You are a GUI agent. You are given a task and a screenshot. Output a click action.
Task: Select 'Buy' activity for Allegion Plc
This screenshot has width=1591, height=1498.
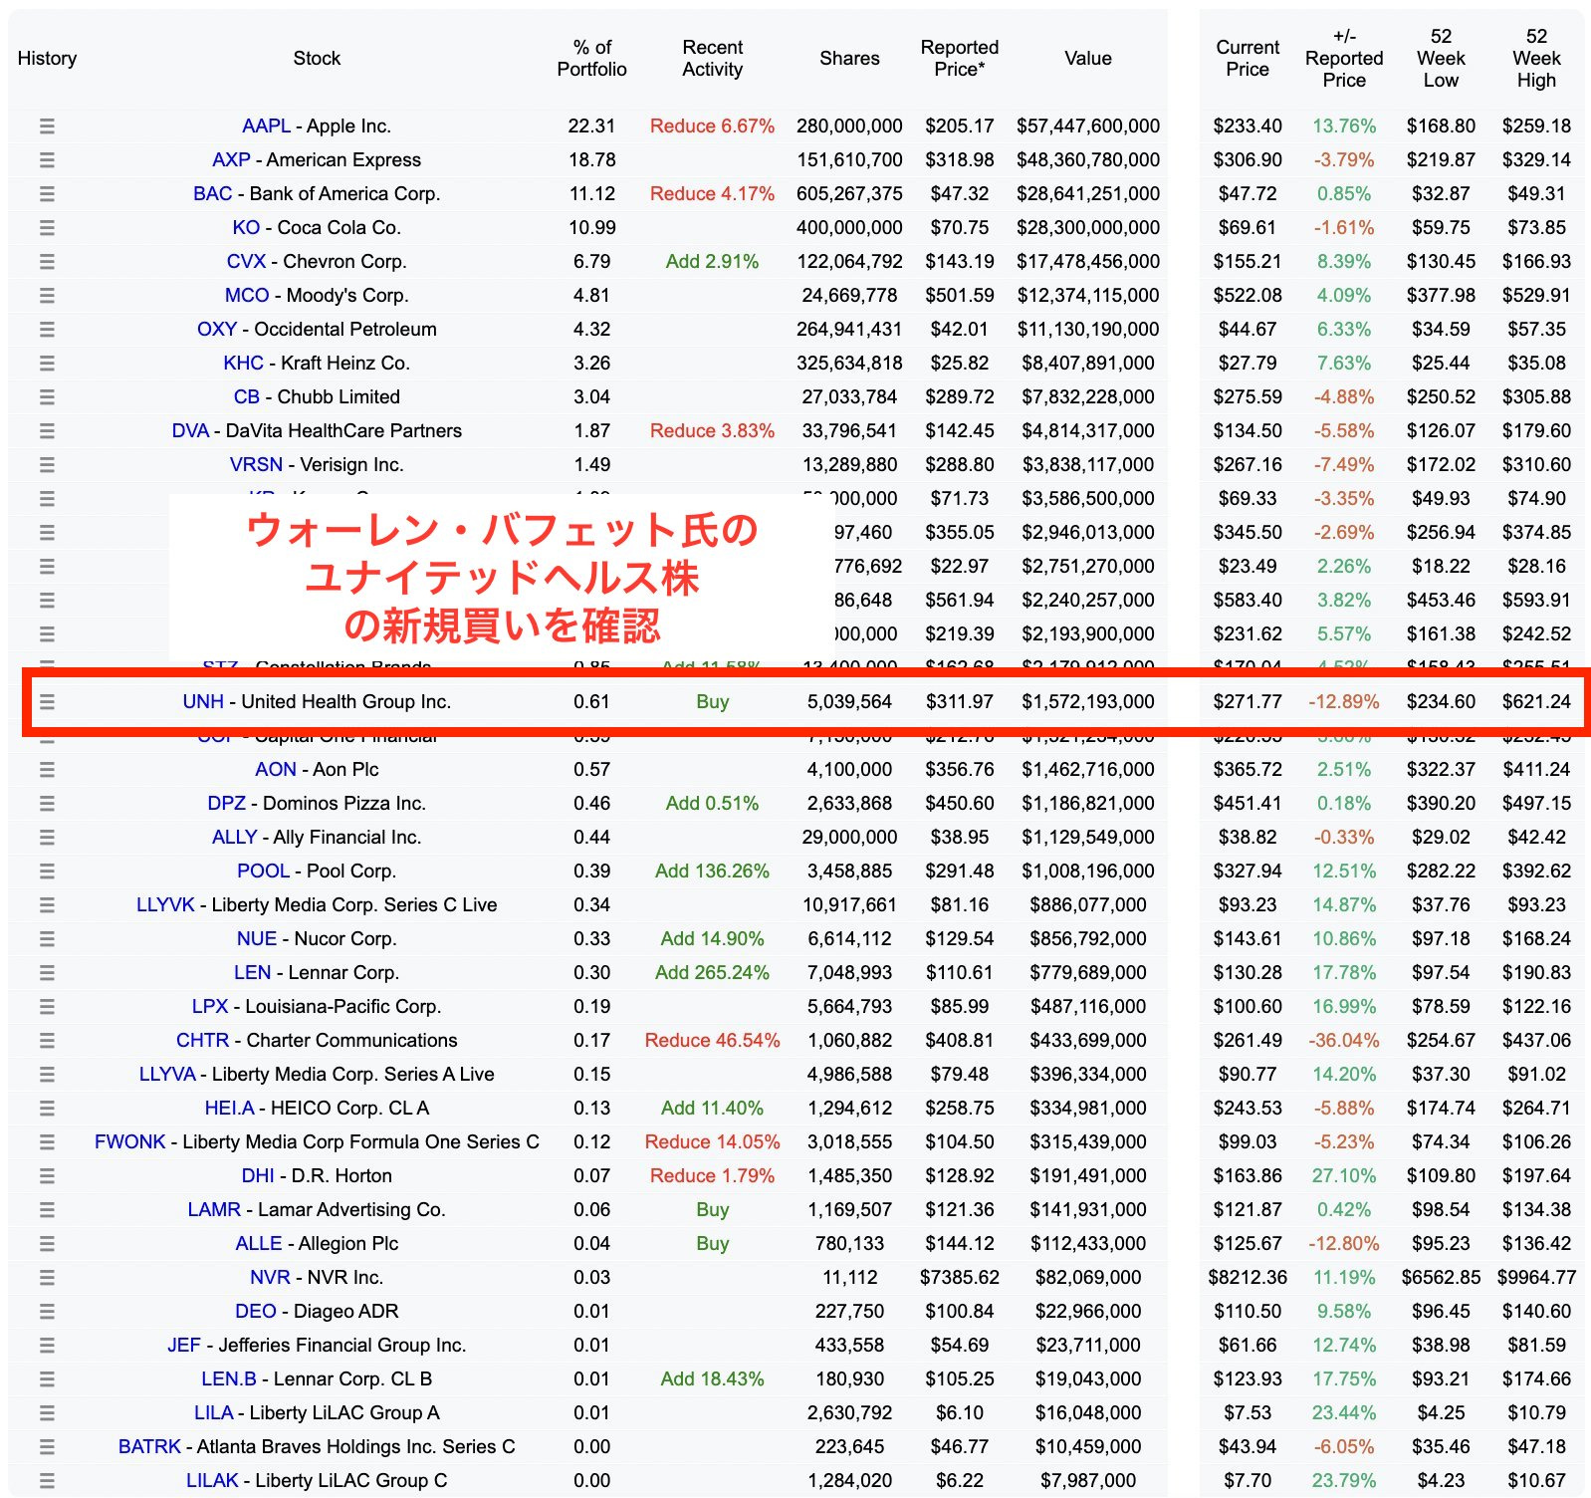point(712,1244)
